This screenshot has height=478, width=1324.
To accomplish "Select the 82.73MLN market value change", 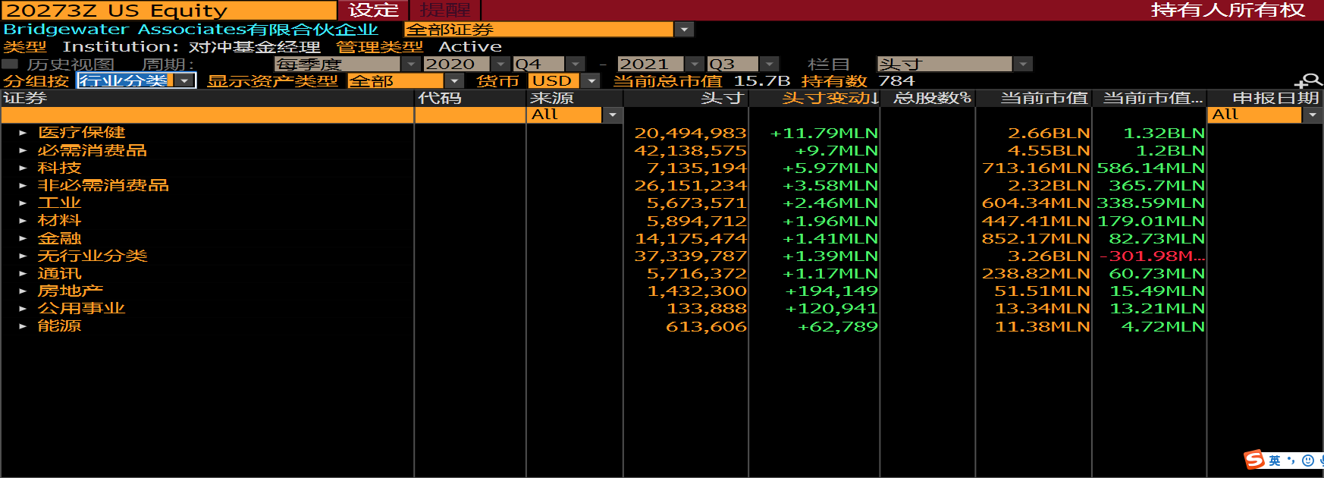I will [1157, 238].
